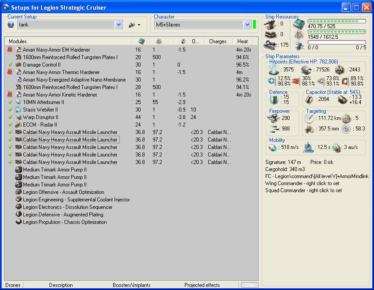Toggle Damage Control II active checkmark
The image size is (374, 290).
coord(10,65)
